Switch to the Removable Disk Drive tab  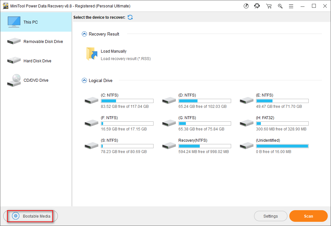(36, 41)
